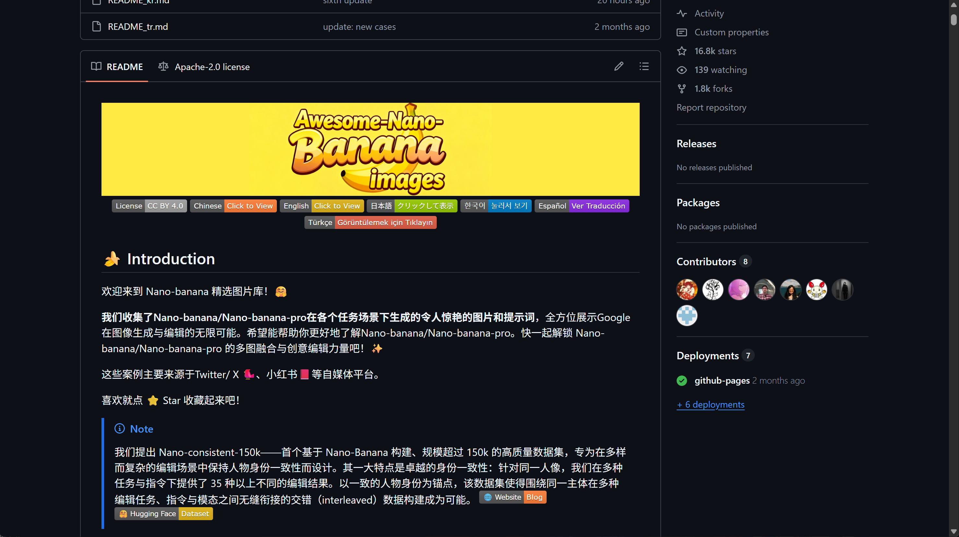Click the deployments count badge 7
The height and width of the screenshot is (537, 959).
(748, 355)
